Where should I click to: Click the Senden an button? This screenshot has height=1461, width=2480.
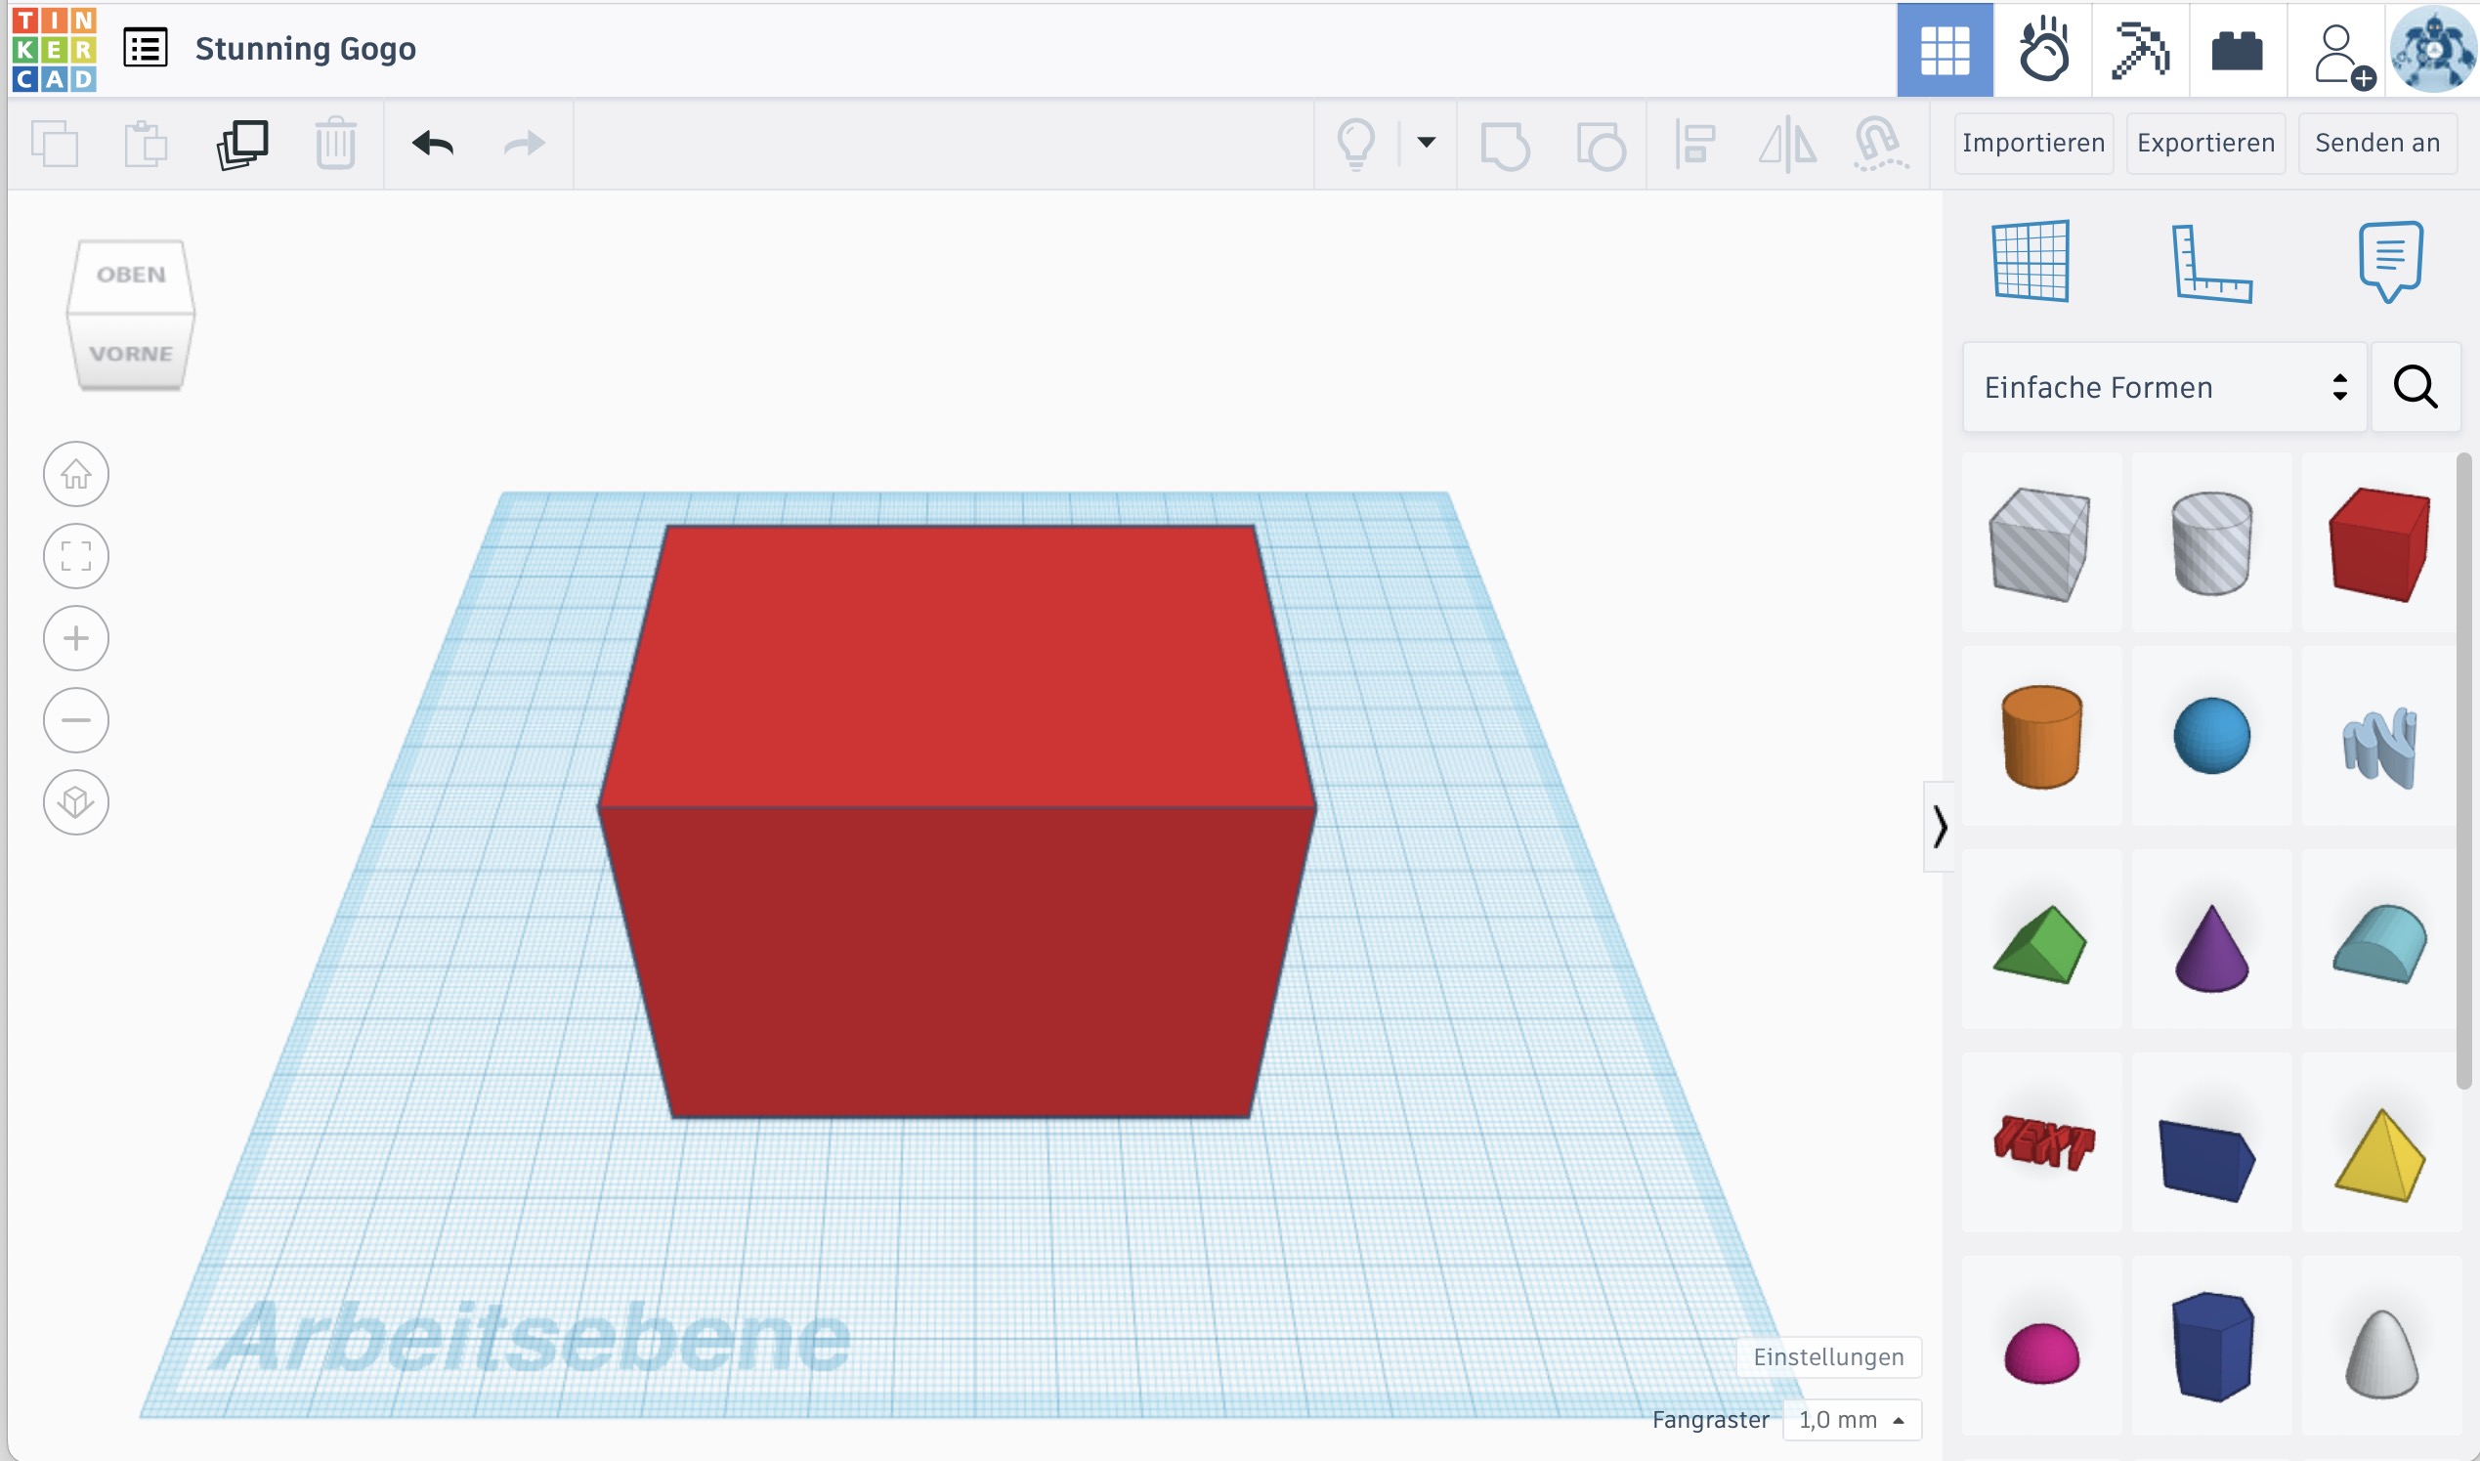pos(2377,143)
